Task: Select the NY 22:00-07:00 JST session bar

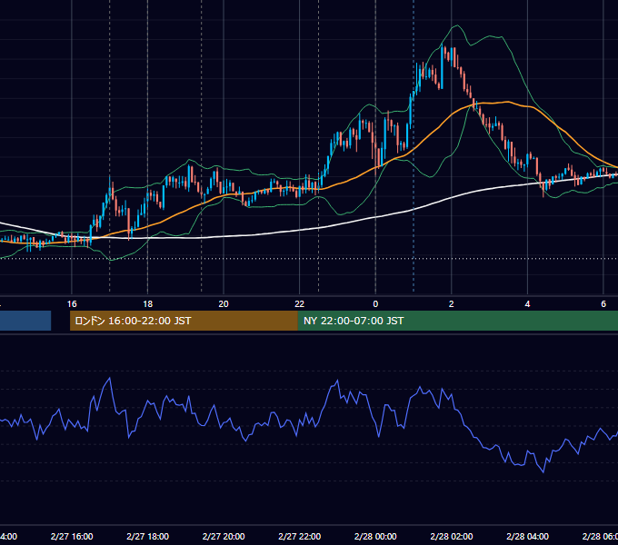Action: 457,321
